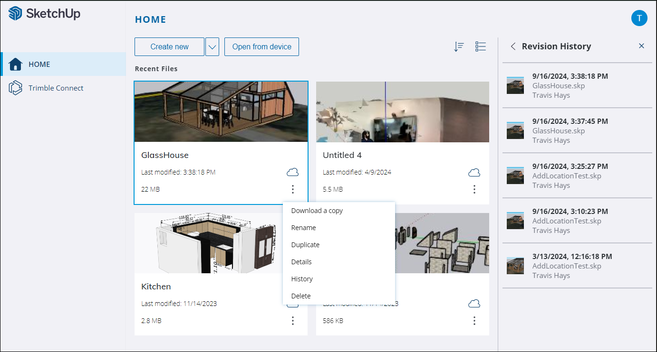Switch to list view icon
Viewport: 657px width, 352px height.
[x=481, y=46]
